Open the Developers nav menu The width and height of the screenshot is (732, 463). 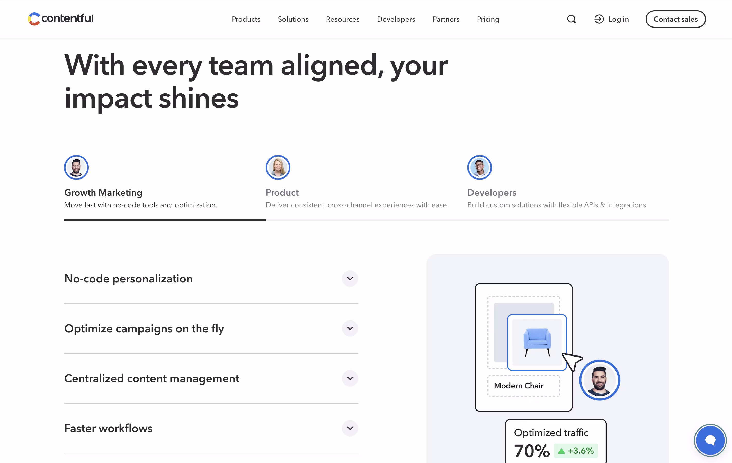396,19
